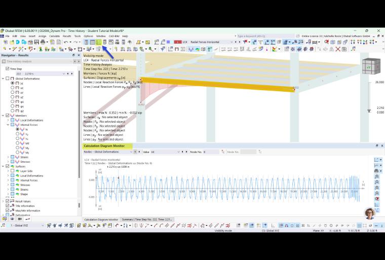Toggle the Time Step checkbox

[8, 69]
